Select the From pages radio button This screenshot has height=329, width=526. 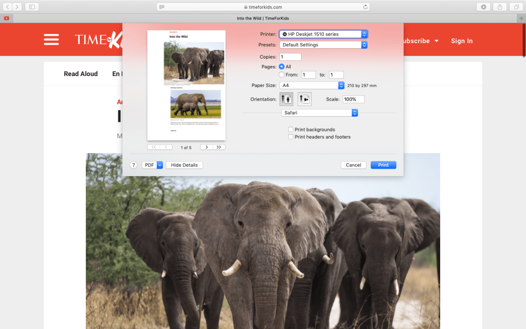tap(281, 75)
